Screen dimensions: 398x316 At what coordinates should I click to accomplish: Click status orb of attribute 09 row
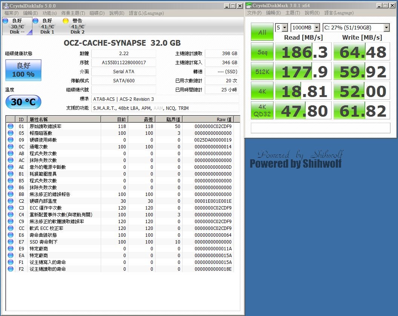[11, 140]
